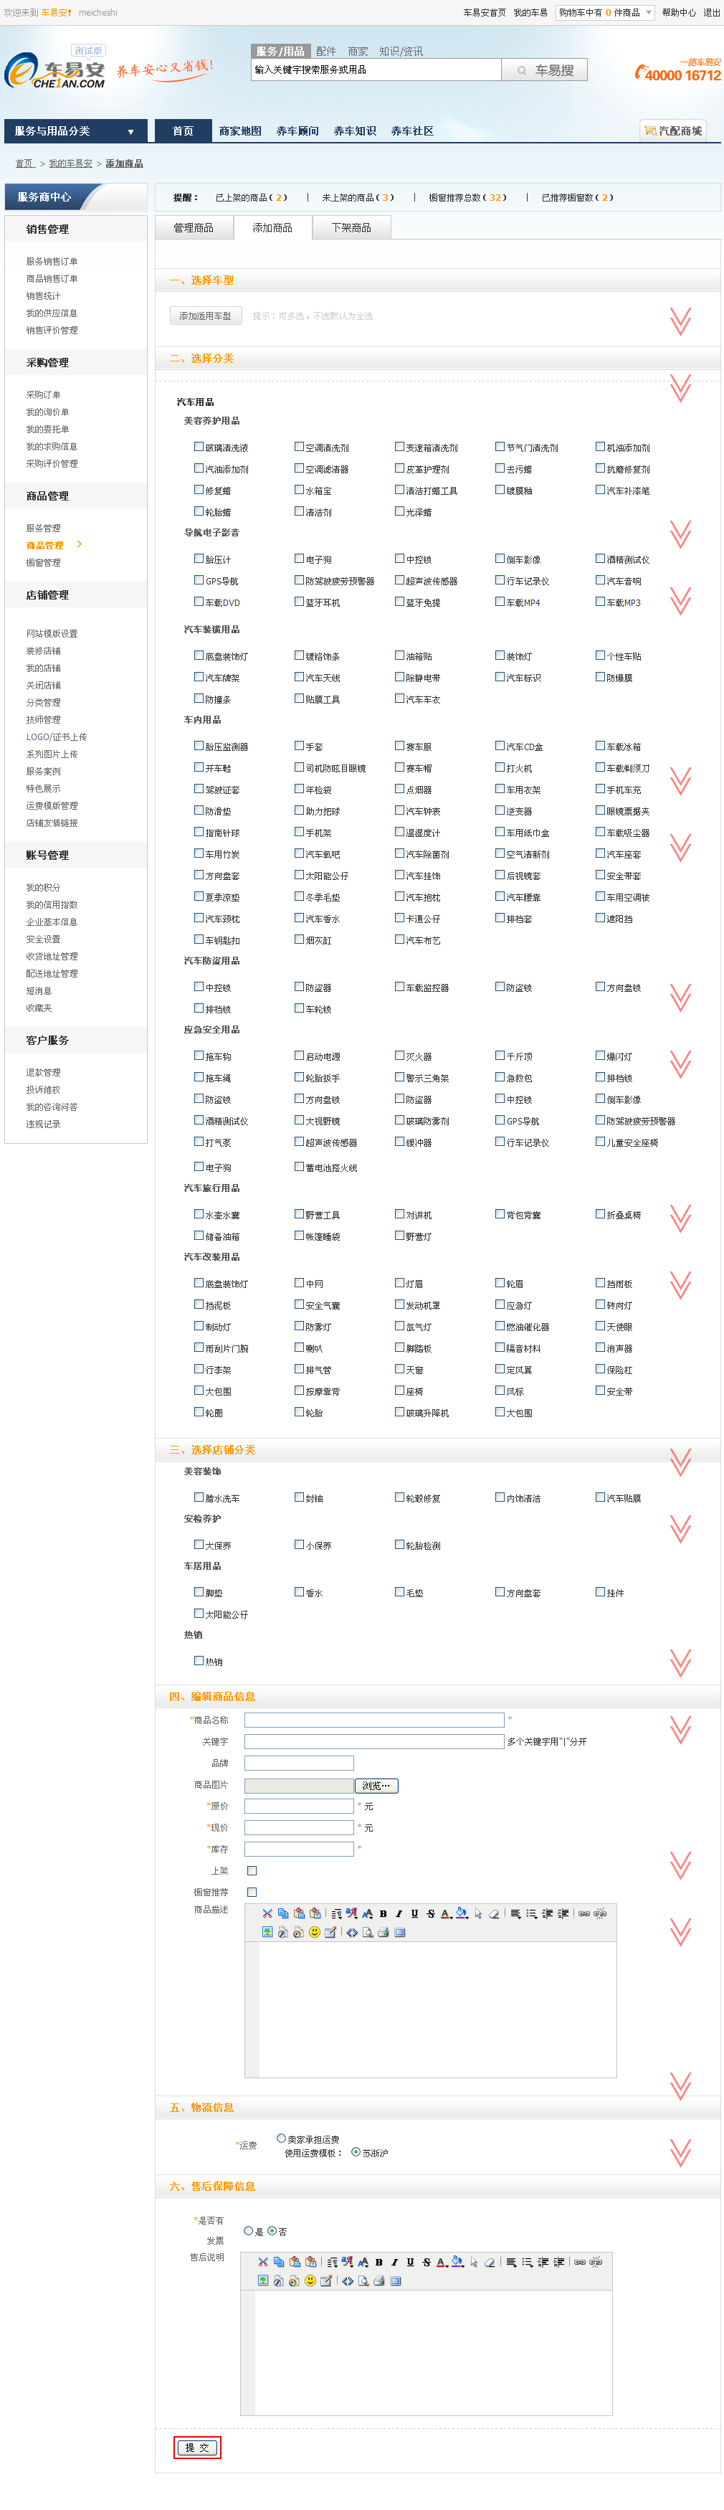Open 养车知识 navigation menu item

(x=355, y=131)
